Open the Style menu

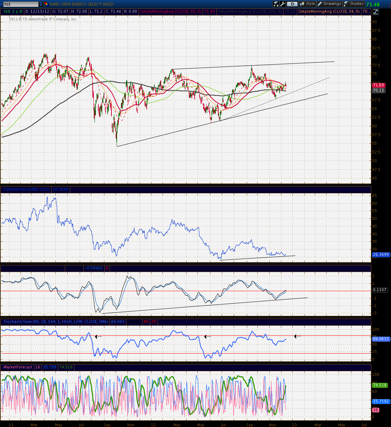307,4
